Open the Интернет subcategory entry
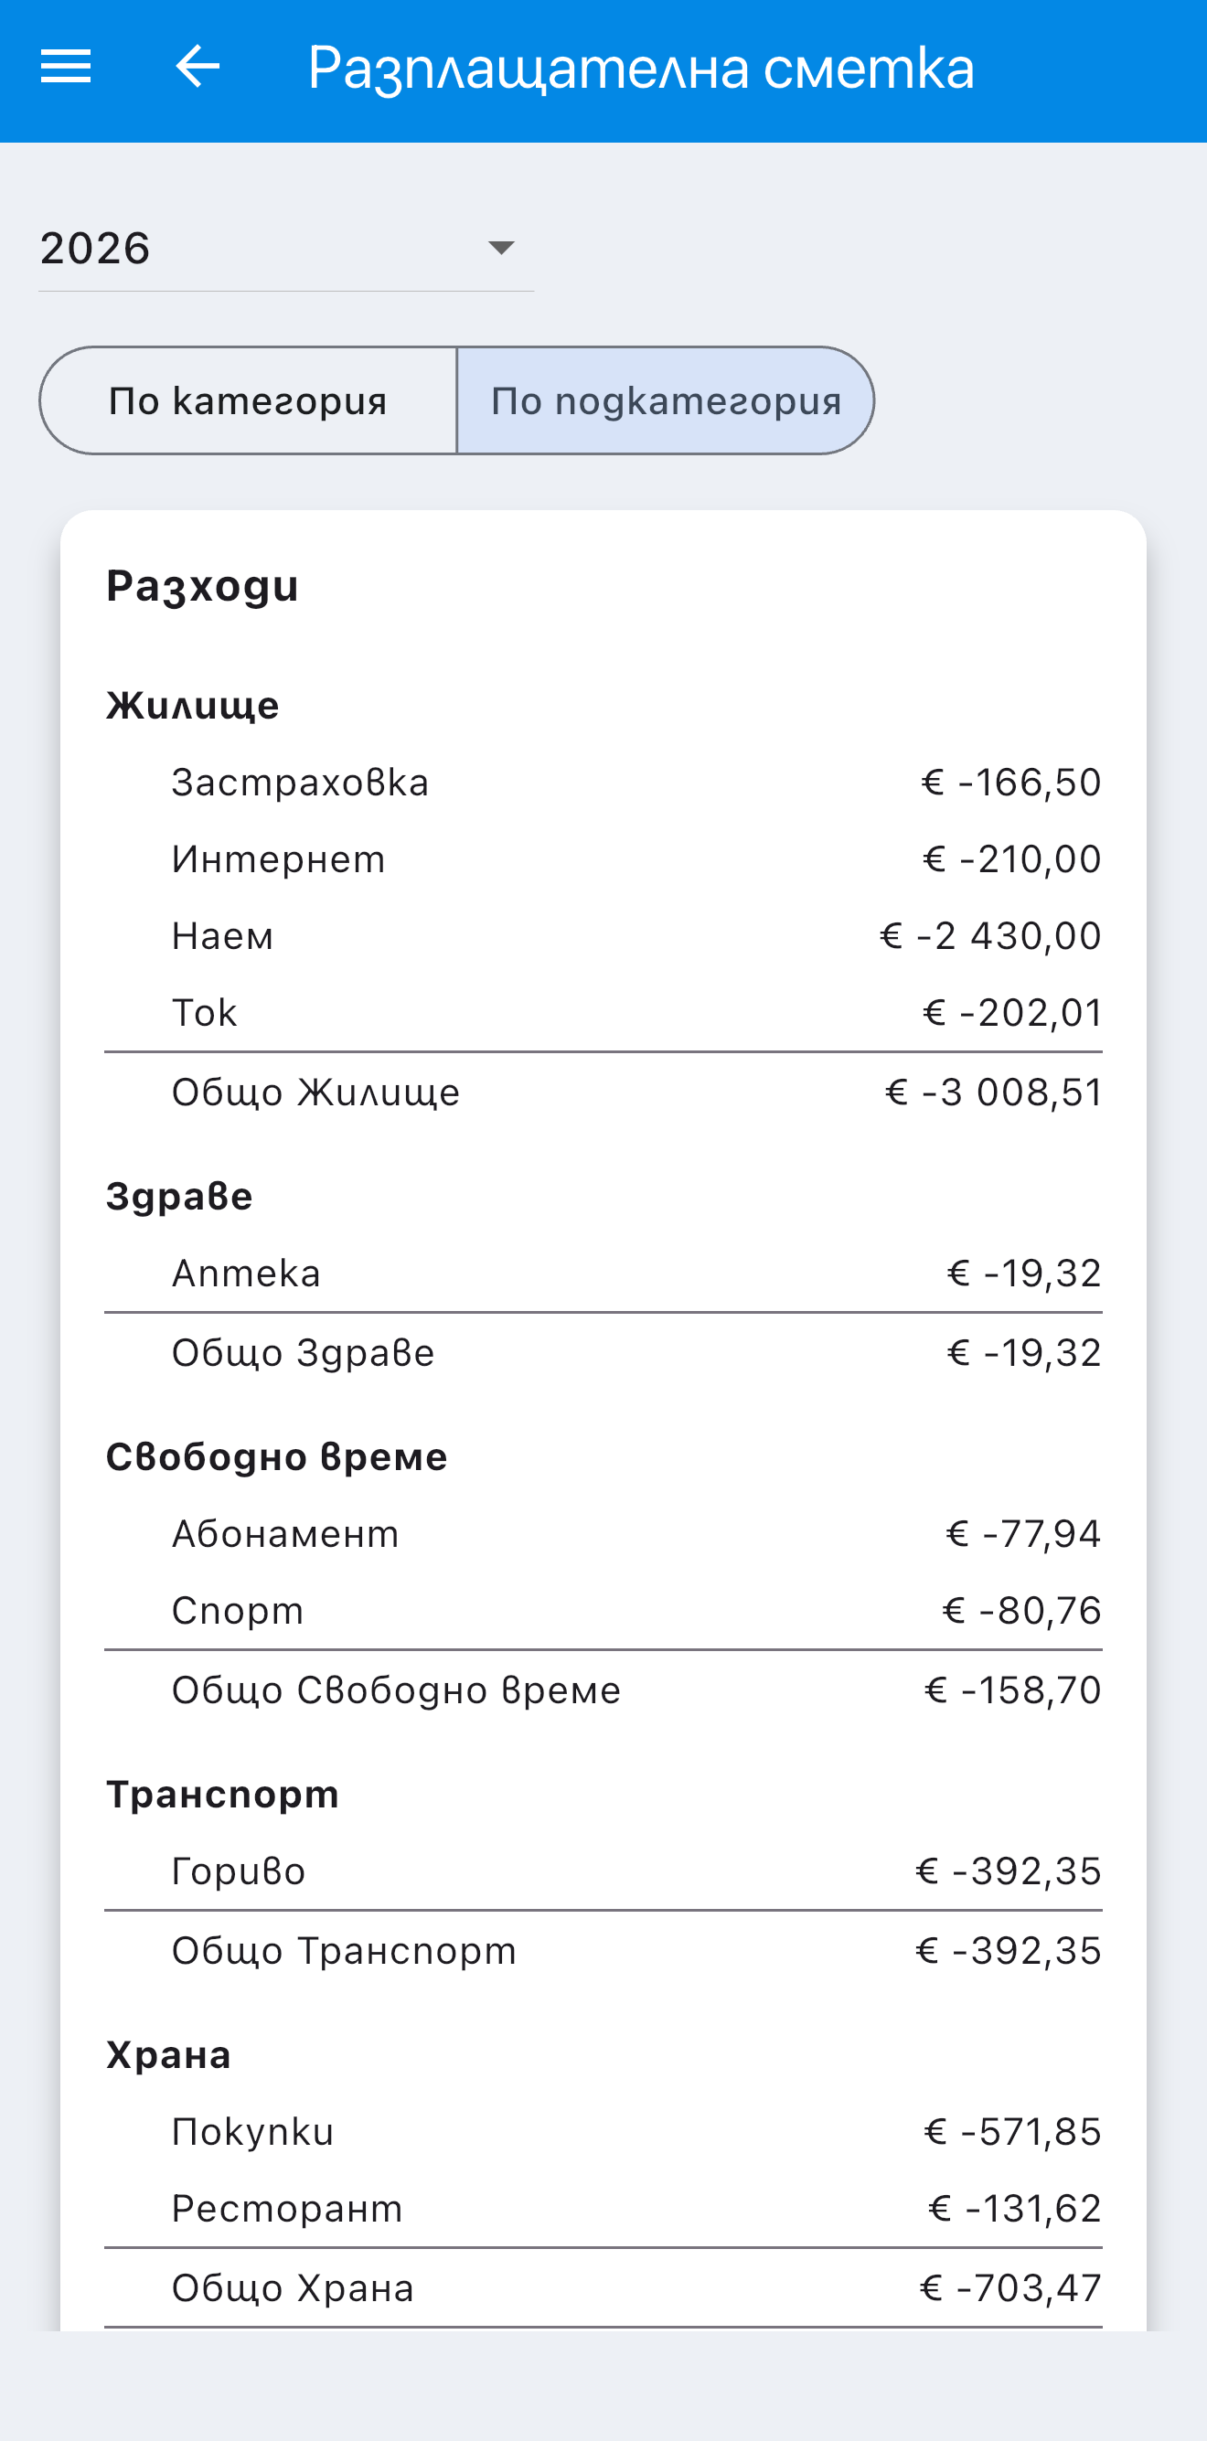This screenshot has height=2441, width=1207. pos(603,859)
